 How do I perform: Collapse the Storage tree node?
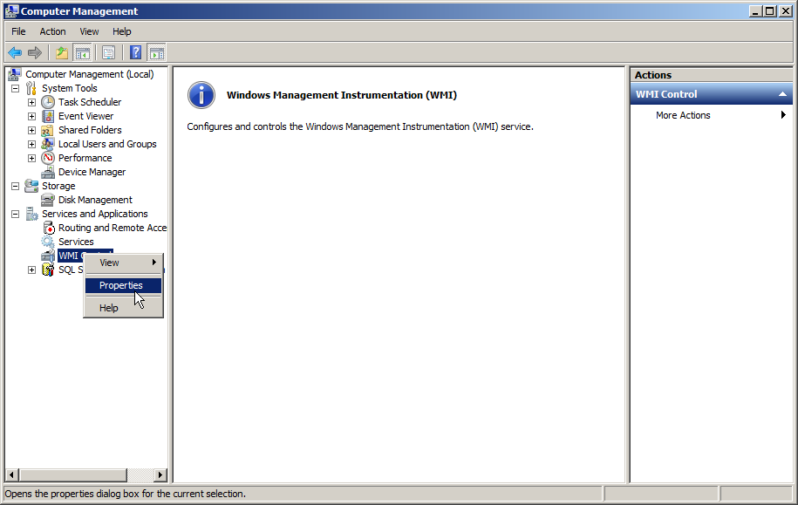[15, 186]
